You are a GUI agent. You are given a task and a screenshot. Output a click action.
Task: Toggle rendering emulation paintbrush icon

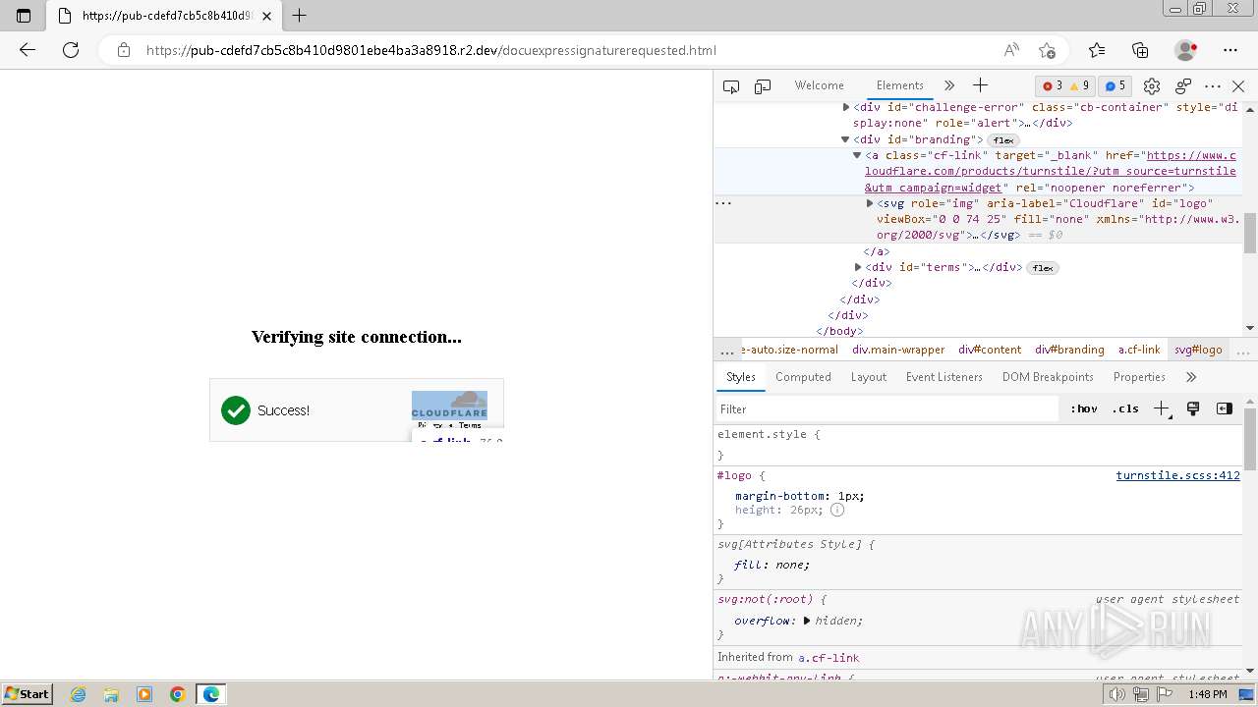pos(1193,408)
